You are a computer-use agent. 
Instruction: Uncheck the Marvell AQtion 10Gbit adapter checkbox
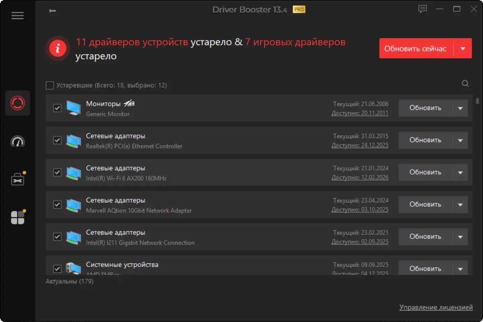click(x=57, y=204)
